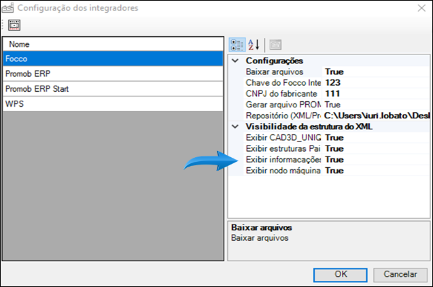Screen dimensions: 433x287
Task: Select the Focco integrator row
Action: pos(113,58)
